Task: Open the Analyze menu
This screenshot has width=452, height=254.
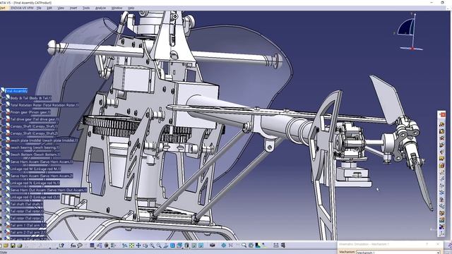Action: pos(100,8)
